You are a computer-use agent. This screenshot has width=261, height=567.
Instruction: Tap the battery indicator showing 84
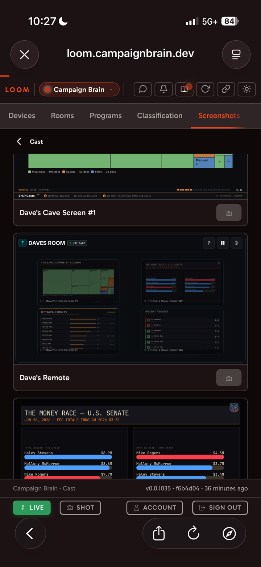pyautogui.click(x=230, y=21)
